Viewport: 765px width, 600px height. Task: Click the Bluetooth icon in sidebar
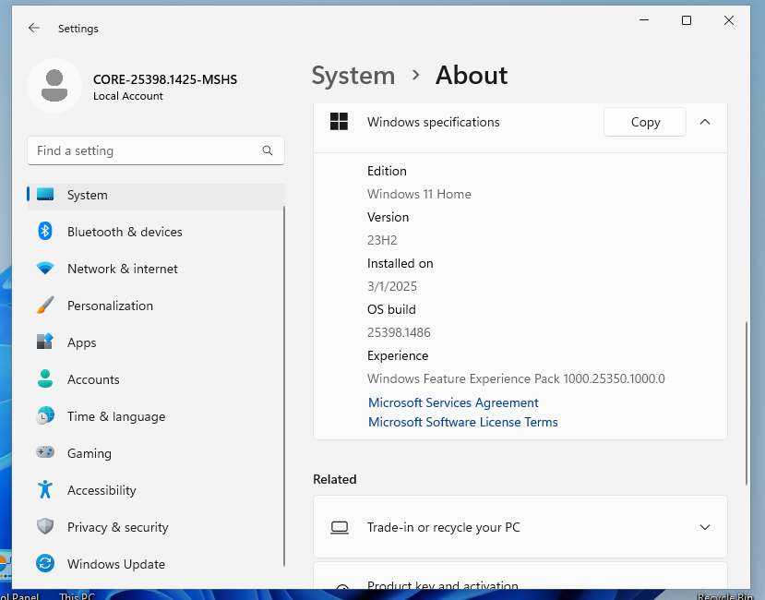click(45, 231)
